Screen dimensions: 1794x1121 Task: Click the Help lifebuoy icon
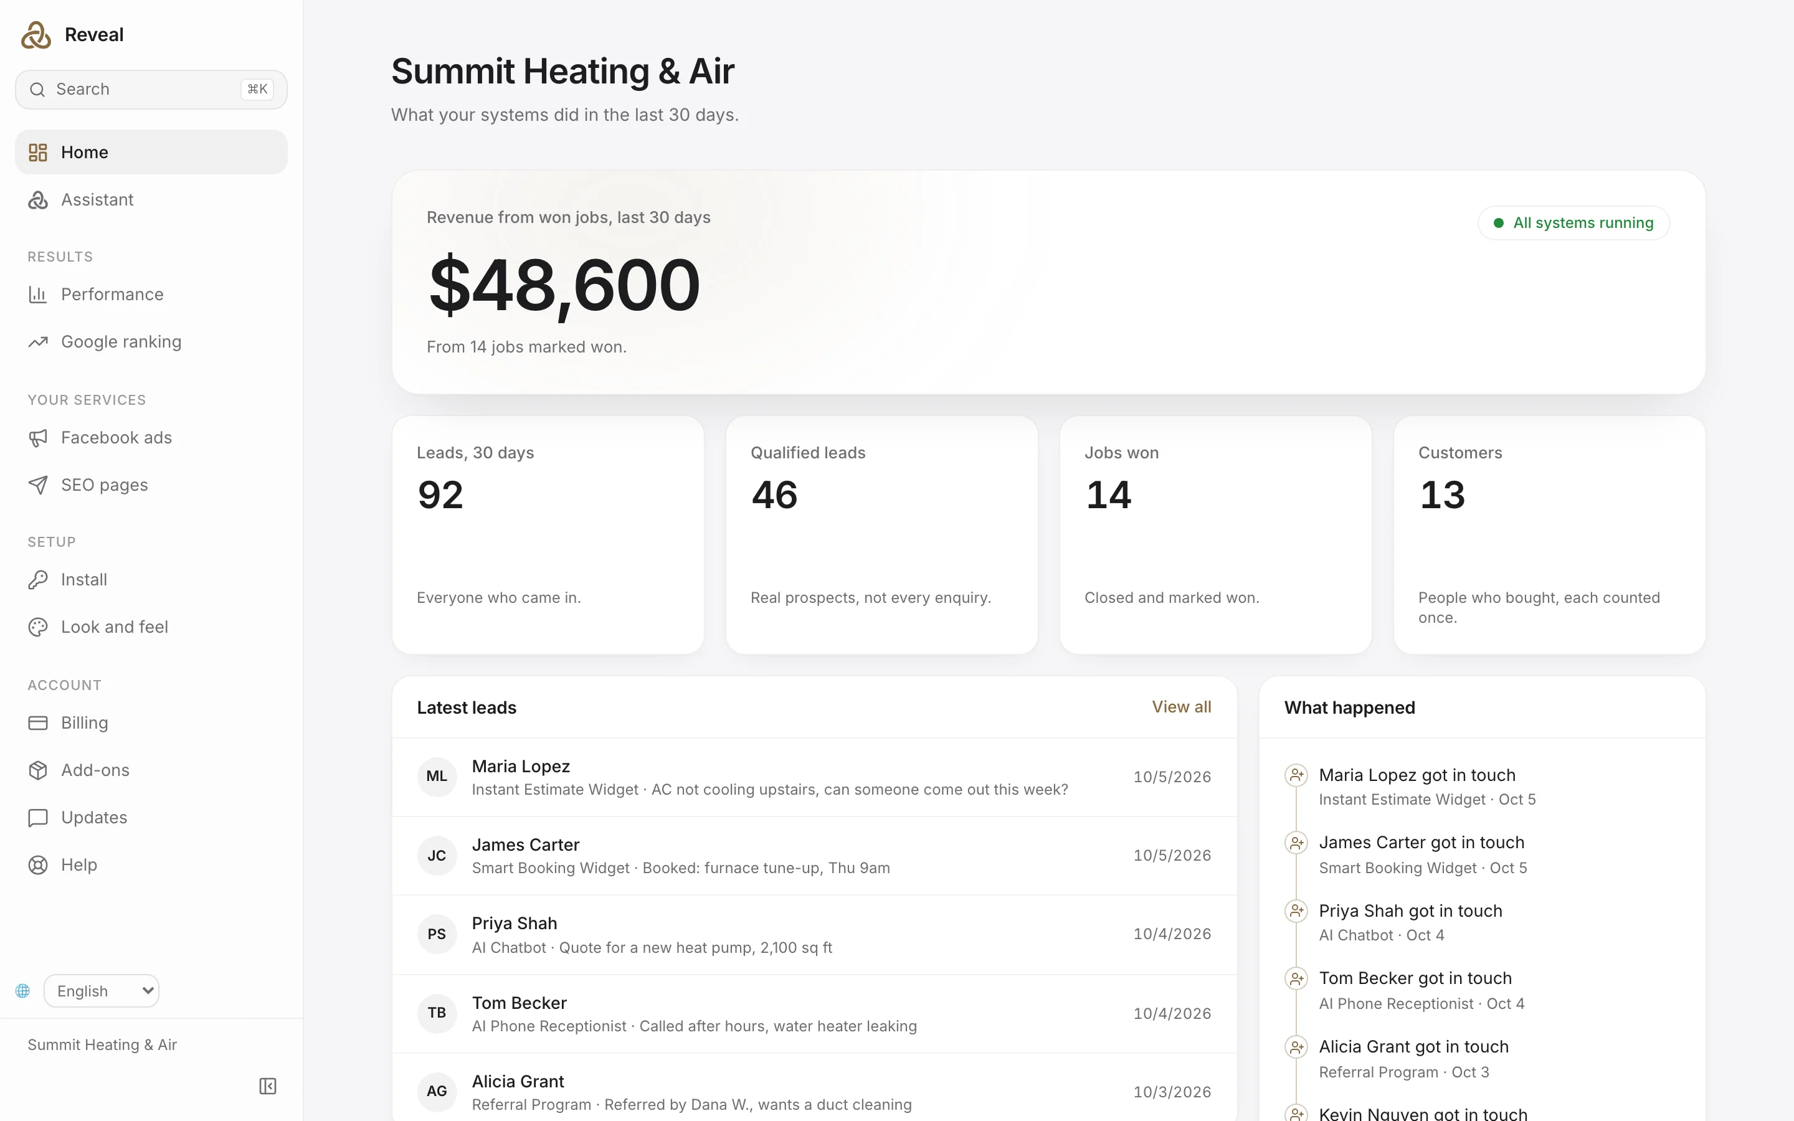pos(38,865)
